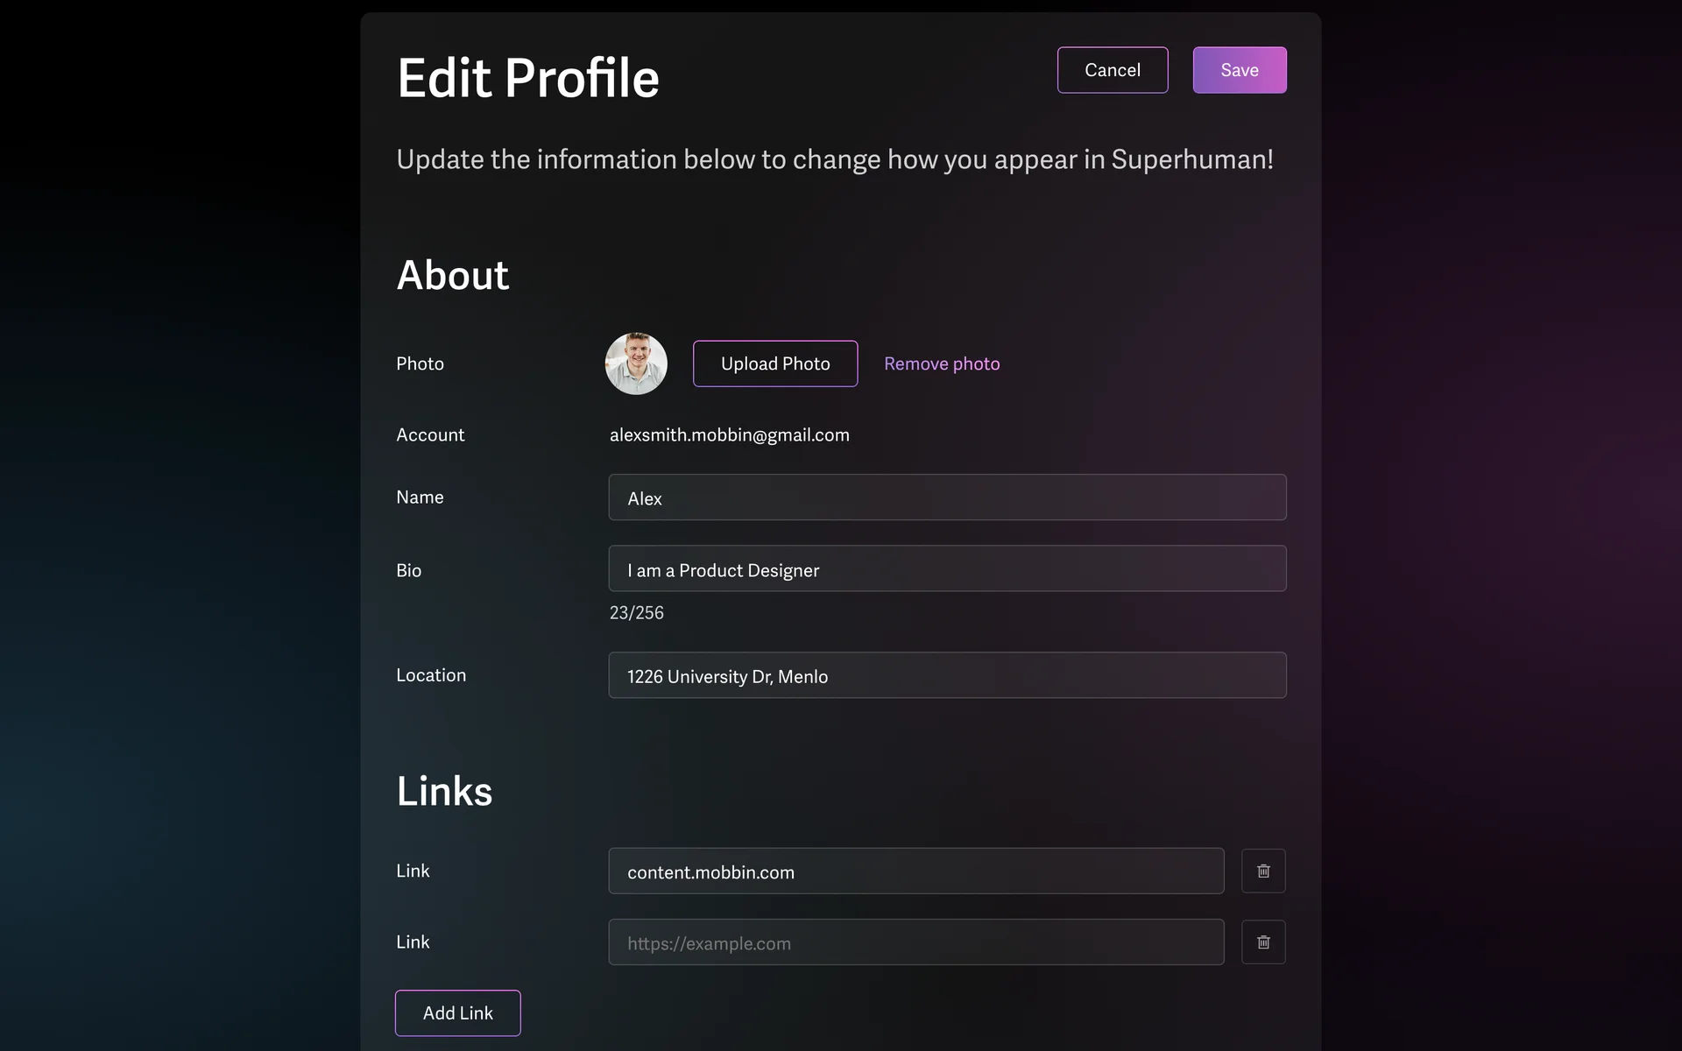
Task: Click Upload Photo button
Action: coord(774,363)
